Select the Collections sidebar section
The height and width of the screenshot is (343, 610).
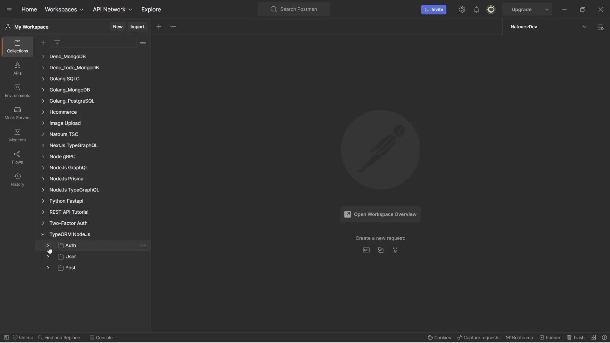point(17,47)
